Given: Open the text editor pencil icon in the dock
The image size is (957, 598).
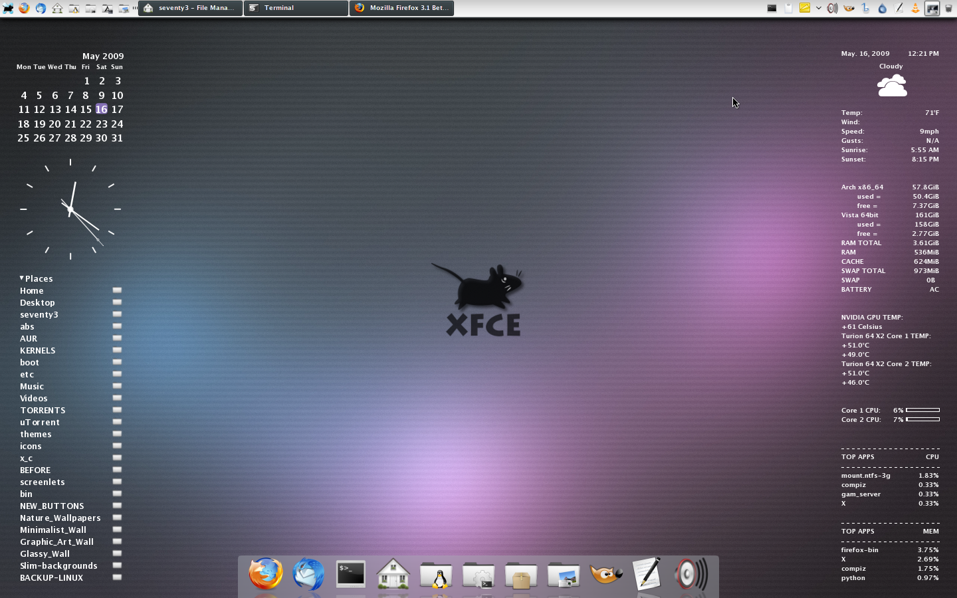Looking at the screenshot, I should tap(647, 573).
